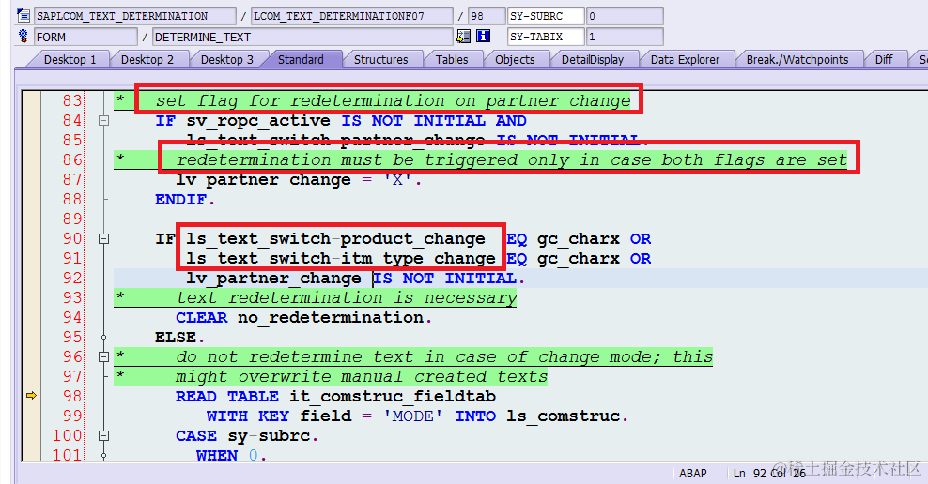
Task: Click line number 83 in the gutter
Action: [x=72, y=101]
